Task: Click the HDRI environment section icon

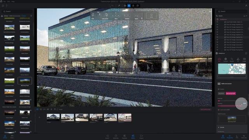Action: pos(219,84)
